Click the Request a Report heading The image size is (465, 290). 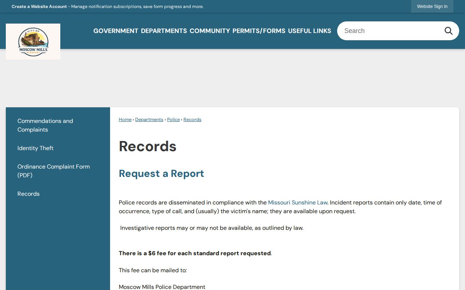click(161, 174)
